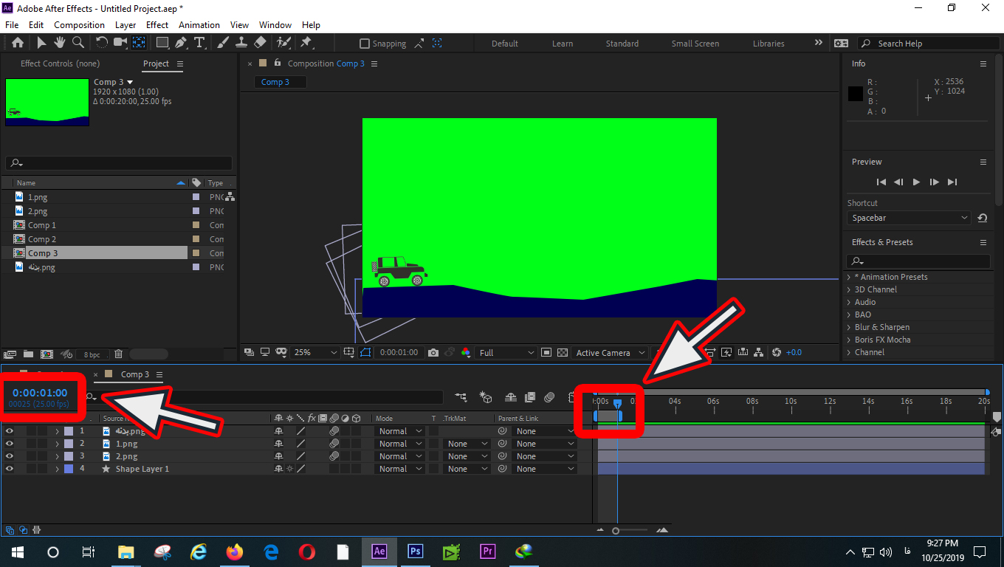Viewport: 1004px width, 567px height.
Task: Select the Clone Stamp tool
Action: pyautogui.click(x=241, y=43)
